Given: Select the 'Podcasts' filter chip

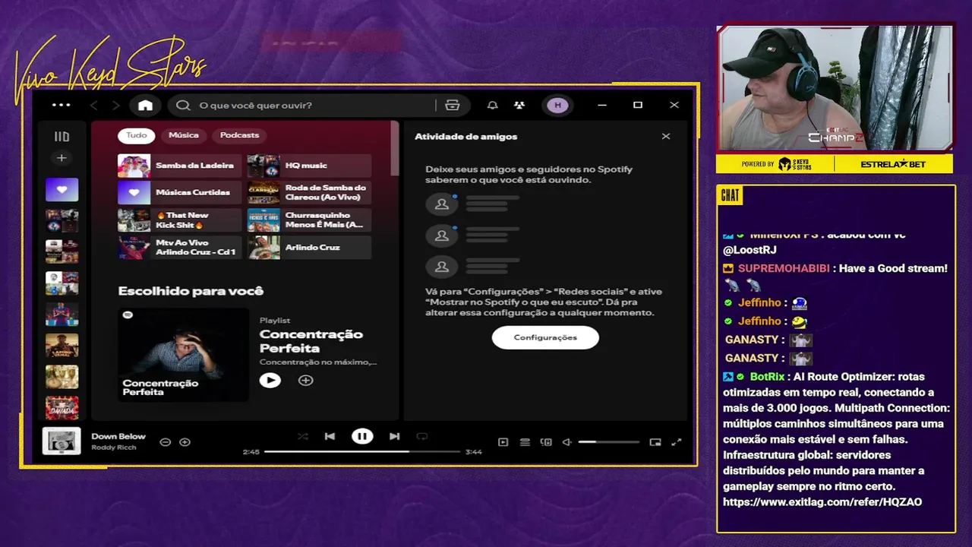Looking at the screenshot, I should tap(239, 135).
